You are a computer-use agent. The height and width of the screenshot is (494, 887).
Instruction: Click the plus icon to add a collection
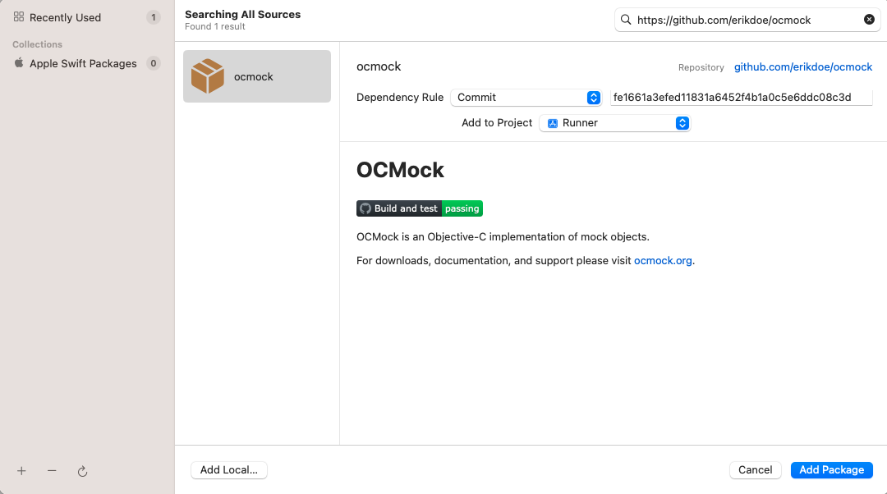point(21,471)
